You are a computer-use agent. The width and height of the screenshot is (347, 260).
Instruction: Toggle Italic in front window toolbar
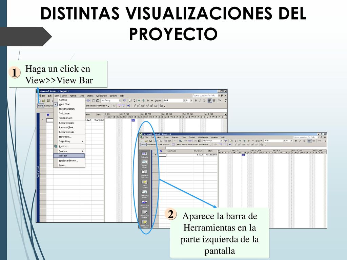point(300,140)
